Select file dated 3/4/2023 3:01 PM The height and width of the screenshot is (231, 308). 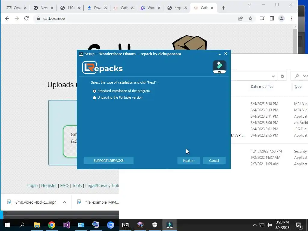click(264, 129)
